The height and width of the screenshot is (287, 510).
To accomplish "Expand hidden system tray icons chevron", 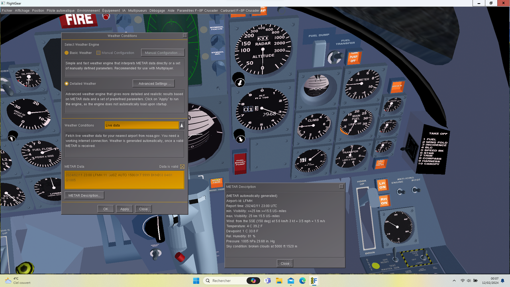I will click(x=454, y=281).
